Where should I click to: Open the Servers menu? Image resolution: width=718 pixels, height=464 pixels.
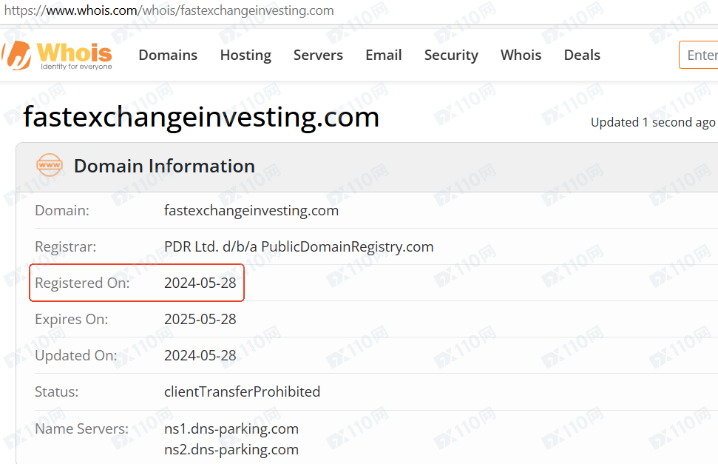tap(318, 55)
